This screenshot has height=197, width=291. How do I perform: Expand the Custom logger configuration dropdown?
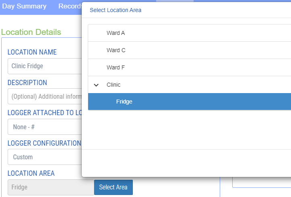click(x=44, y=157)
